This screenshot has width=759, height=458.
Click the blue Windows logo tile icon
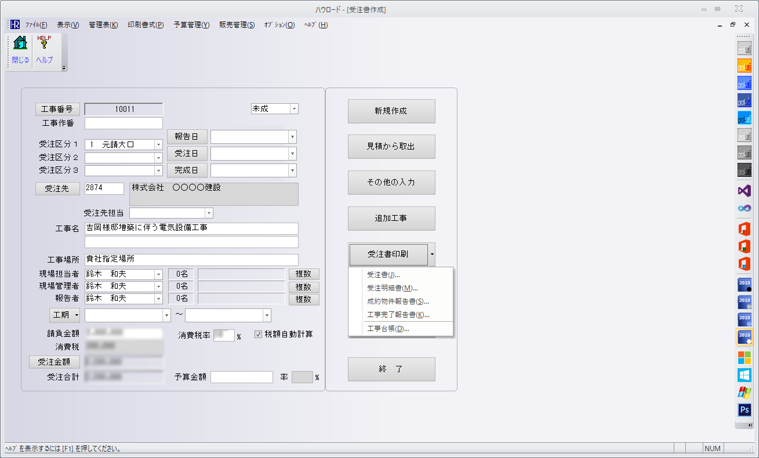[x=744, y=375]
